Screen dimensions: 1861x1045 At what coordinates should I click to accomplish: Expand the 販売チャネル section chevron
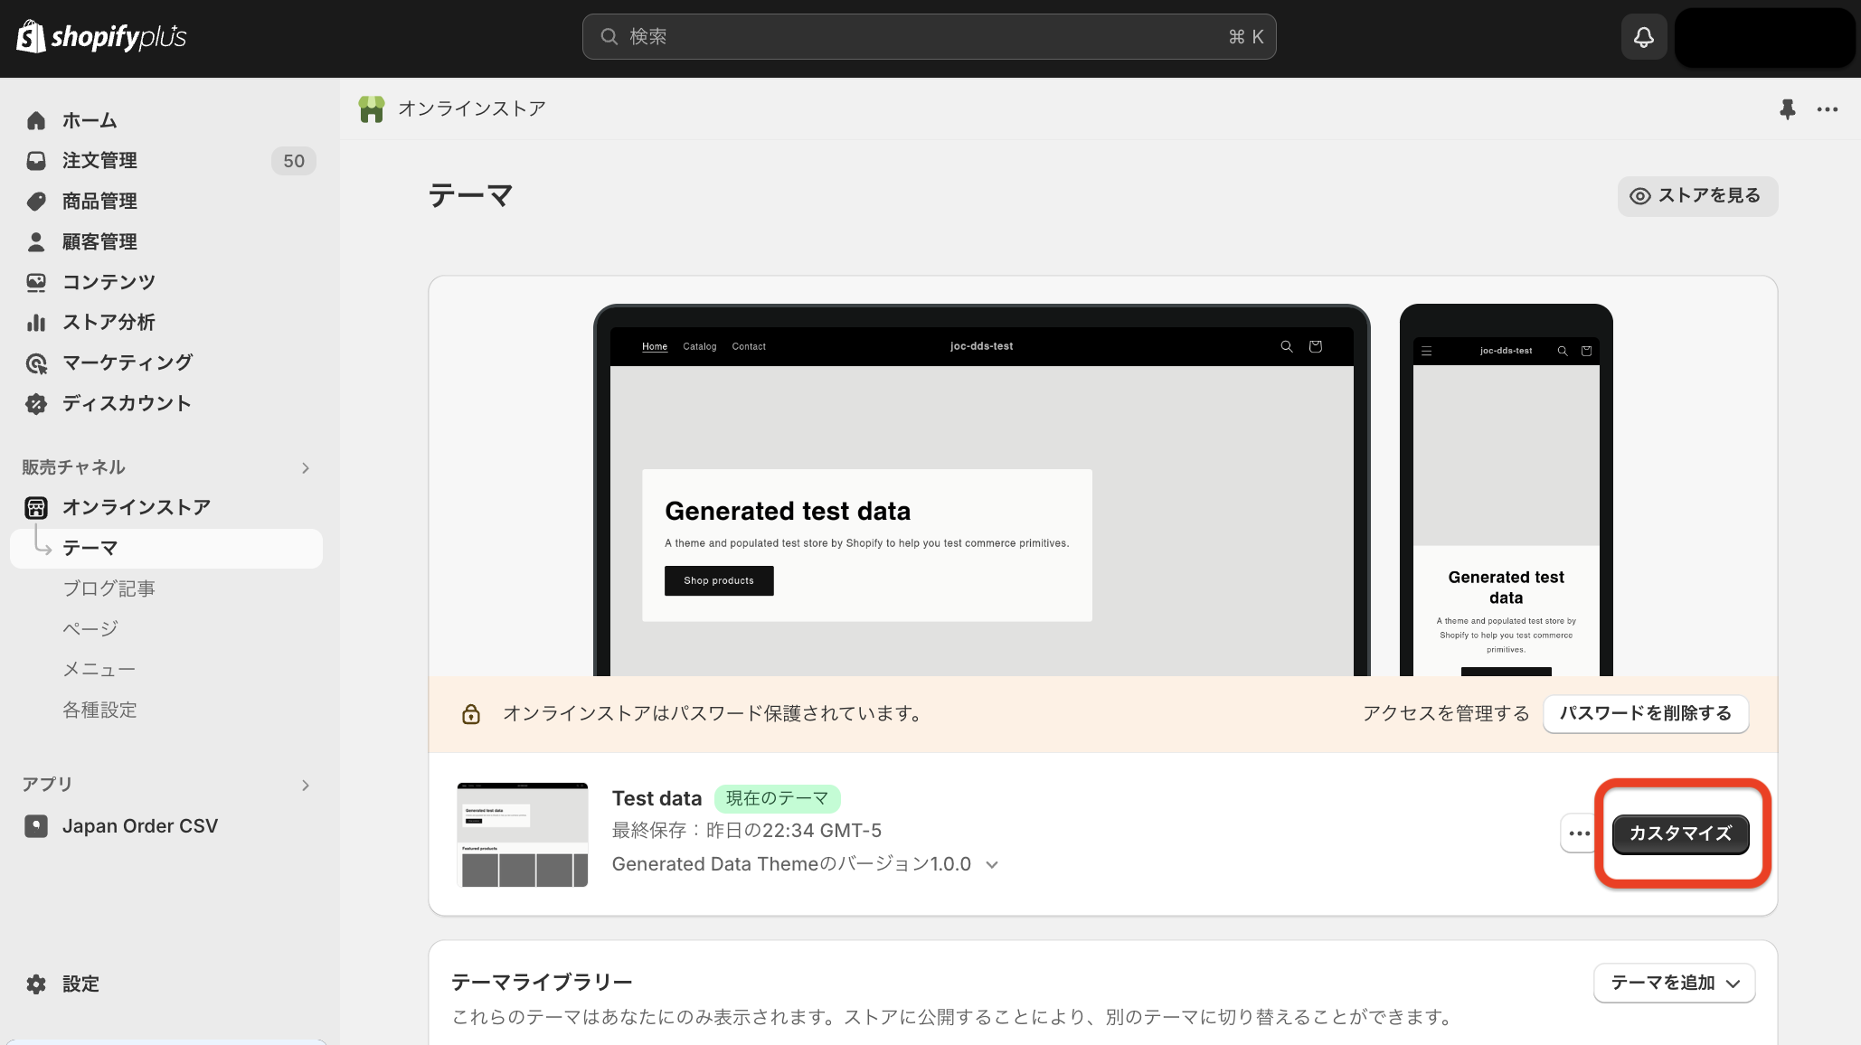pos(305,467)
